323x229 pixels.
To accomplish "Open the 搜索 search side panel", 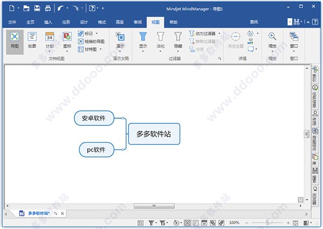I will click(x=315, y=175).
